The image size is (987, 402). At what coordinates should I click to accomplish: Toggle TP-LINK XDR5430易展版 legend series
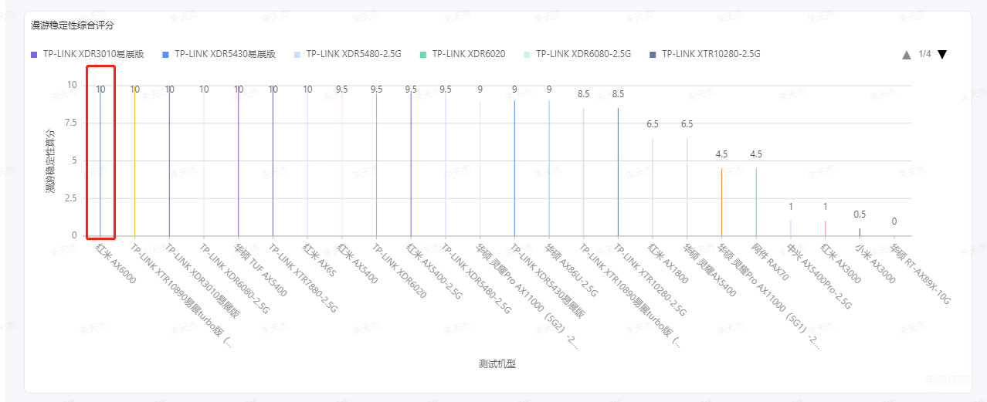[x=219, y=54]
